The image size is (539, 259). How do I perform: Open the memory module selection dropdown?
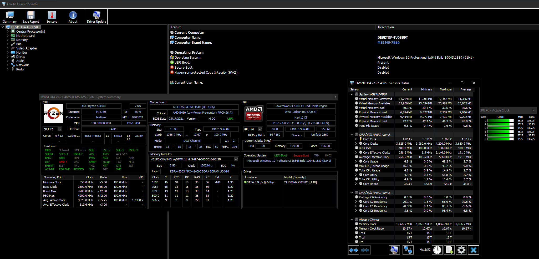(x=236, y=159)
